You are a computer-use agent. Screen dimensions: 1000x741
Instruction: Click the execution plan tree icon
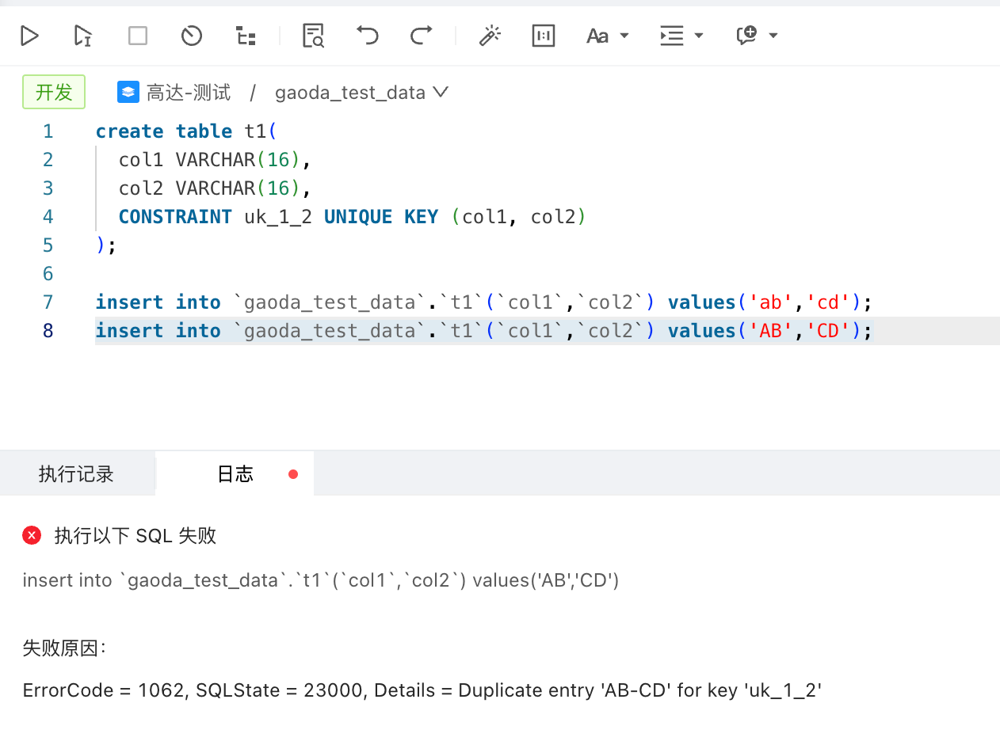[245, 36]
